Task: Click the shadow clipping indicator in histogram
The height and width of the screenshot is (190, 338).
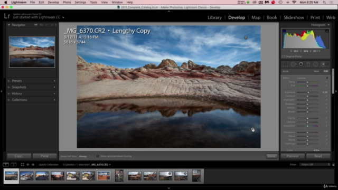Action: [x=284, y=31]
